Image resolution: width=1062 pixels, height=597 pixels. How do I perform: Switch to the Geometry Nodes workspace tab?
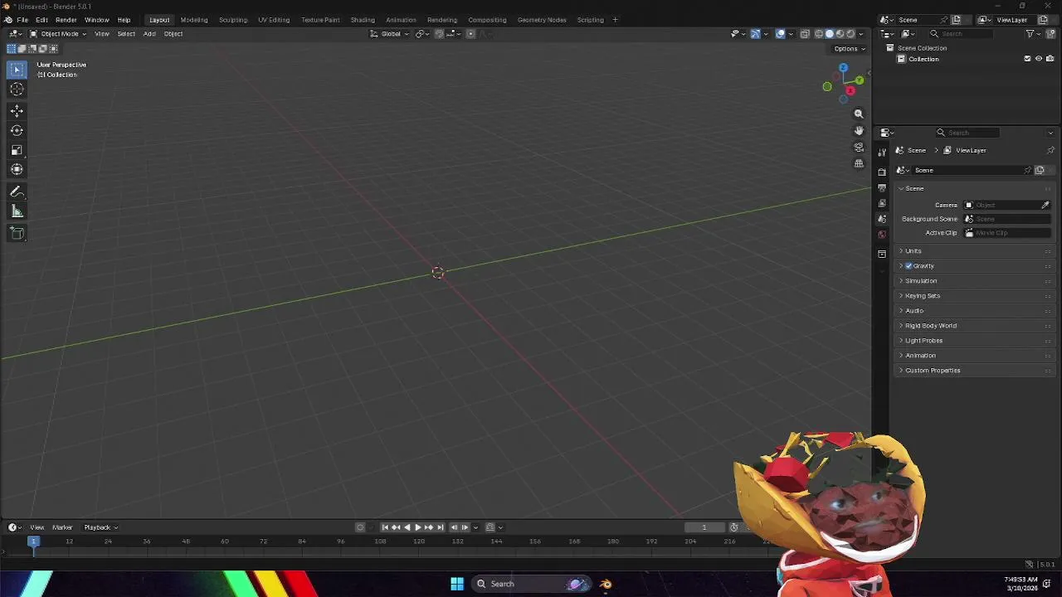coord(542,20)
